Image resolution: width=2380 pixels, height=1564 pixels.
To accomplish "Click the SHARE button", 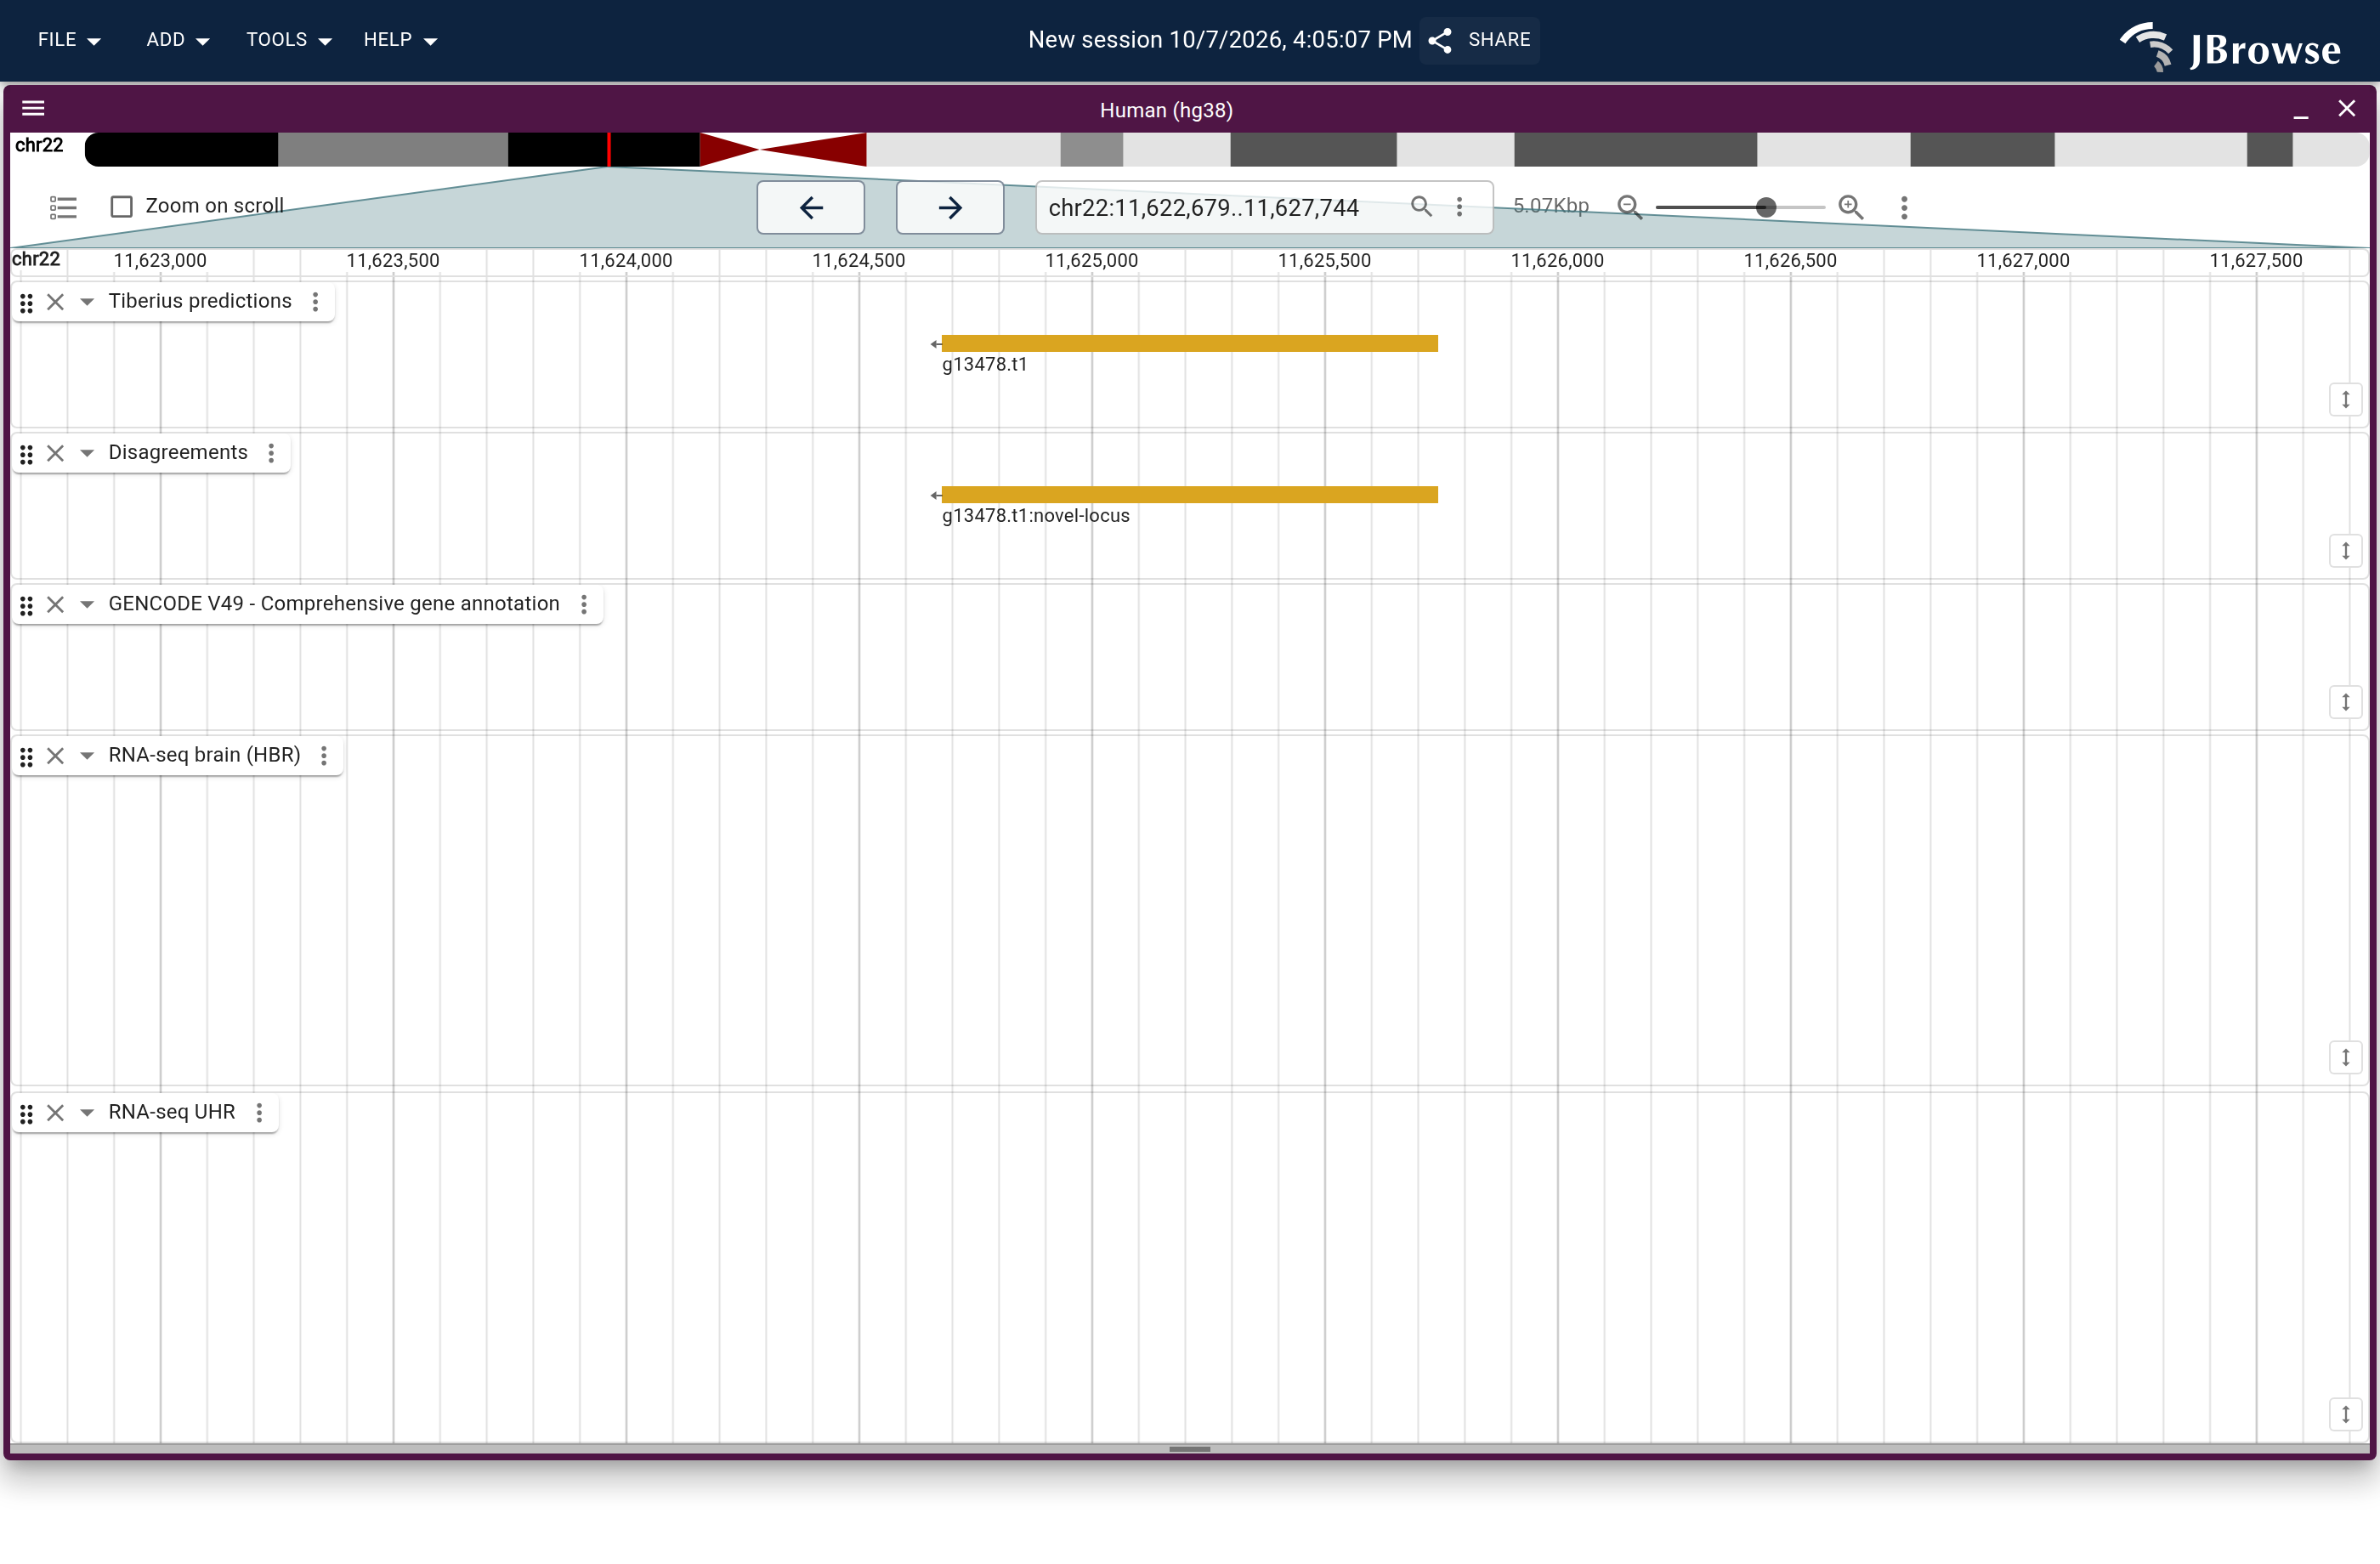I will point(1480,40).
